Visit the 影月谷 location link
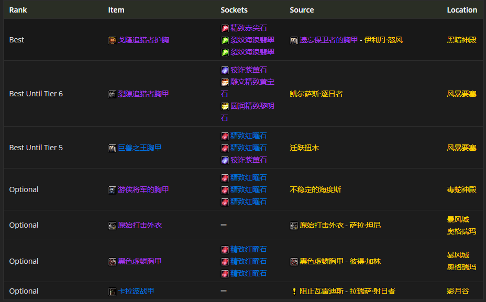 point(458,292)
